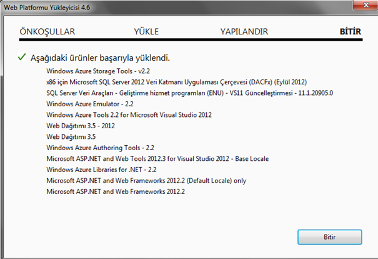Select the 'SQL Server Veri Araçları' row
Viewport: 378px width, 259px height.
[x=189, y=93]
